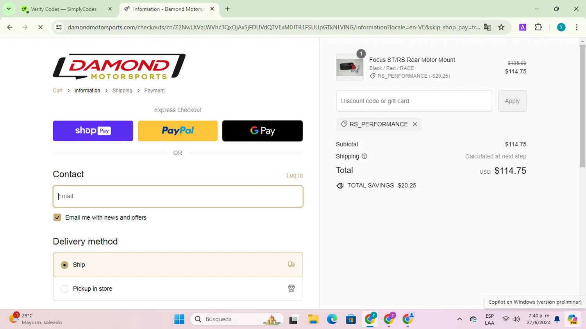Screen dimensions: 586x329
Task: Check out with Google Pay
Action: click(x=263, y=131)
